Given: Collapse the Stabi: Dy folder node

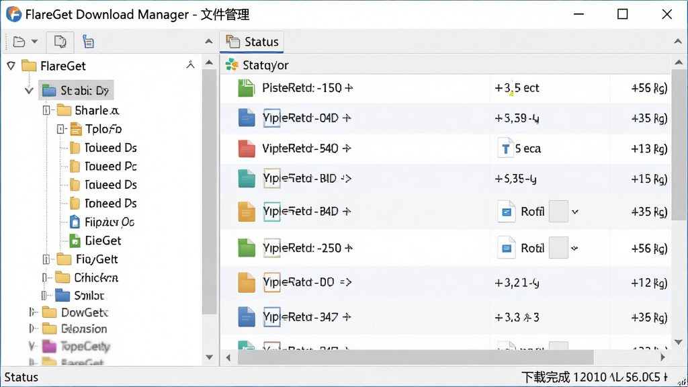Looking at the screenshot, I should point(29,91).
